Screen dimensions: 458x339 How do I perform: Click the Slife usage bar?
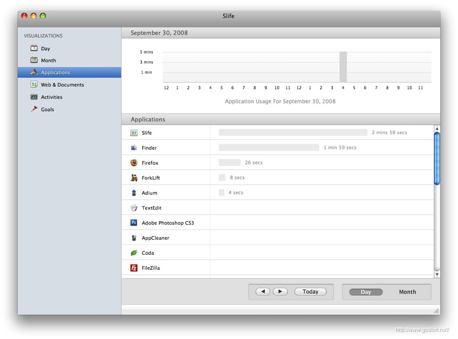click(x=293, y=133)
